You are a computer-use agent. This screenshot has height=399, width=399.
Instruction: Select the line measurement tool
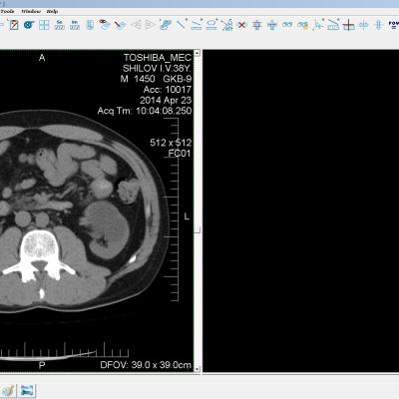click(181, 25)
